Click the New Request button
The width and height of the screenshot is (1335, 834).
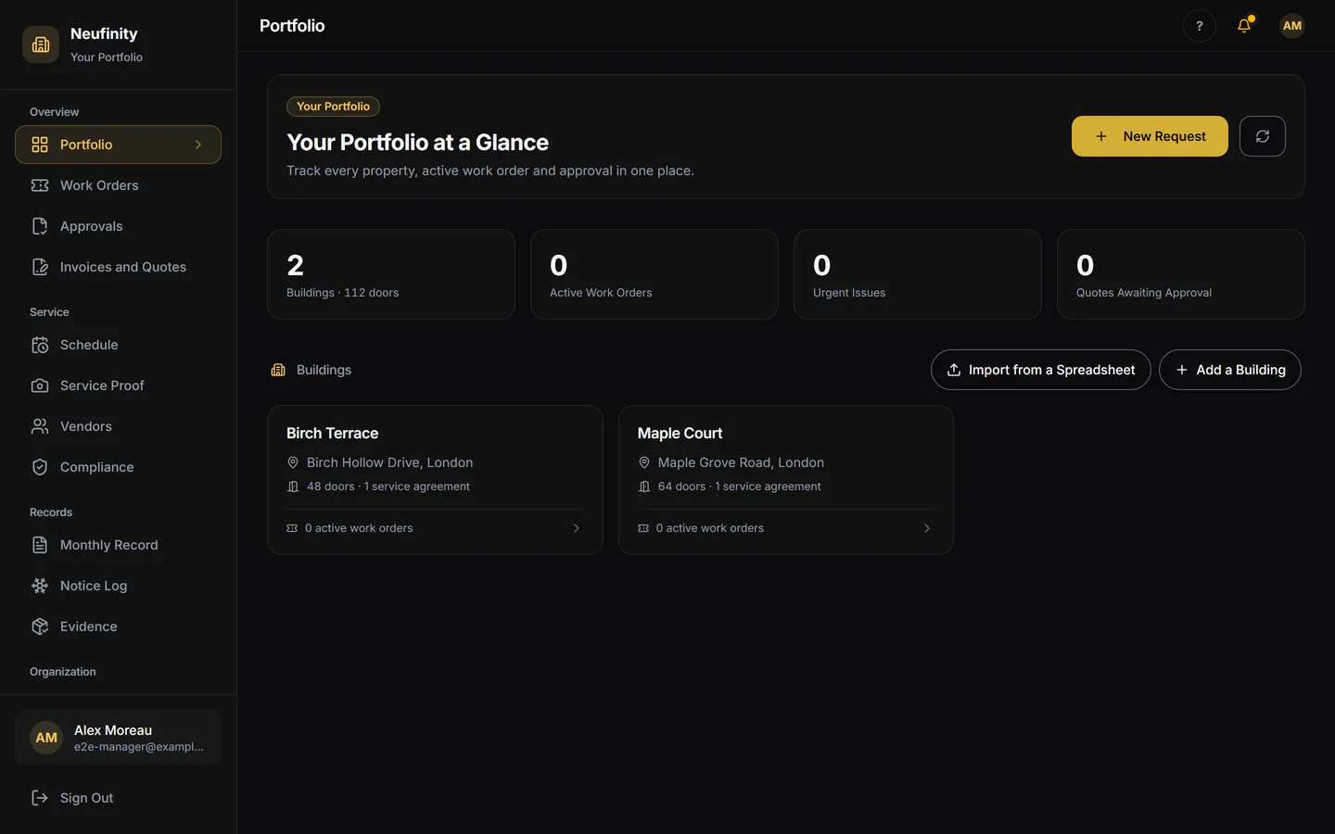coord(1150,136)
